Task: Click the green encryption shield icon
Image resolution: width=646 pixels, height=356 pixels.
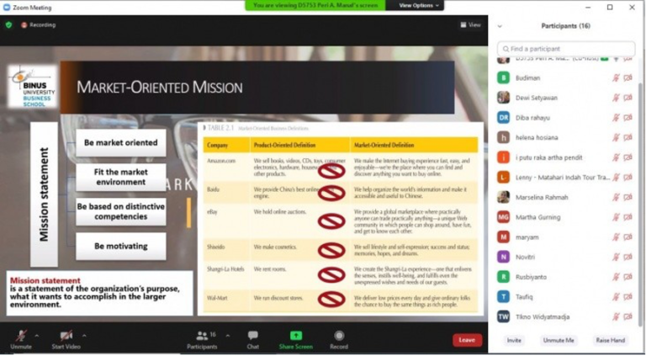Action: [x=8, y=24]
